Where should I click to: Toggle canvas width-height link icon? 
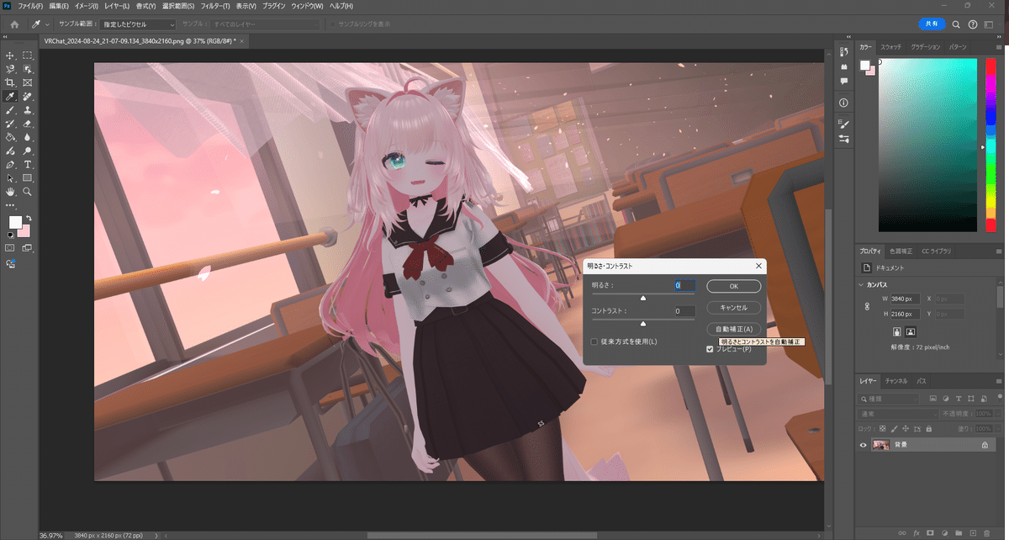[x=867, y=306]
